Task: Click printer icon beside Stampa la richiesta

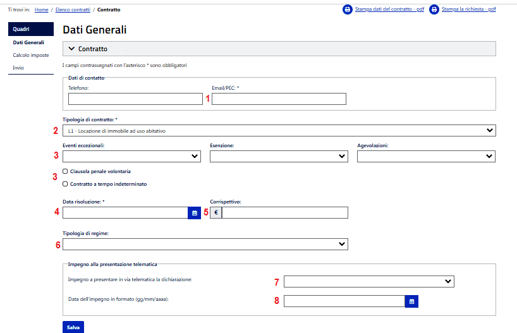Action: point(434,9)
